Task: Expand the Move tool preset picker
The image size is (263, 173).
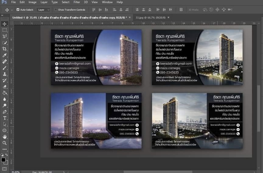Action: [x=12, y=10]
